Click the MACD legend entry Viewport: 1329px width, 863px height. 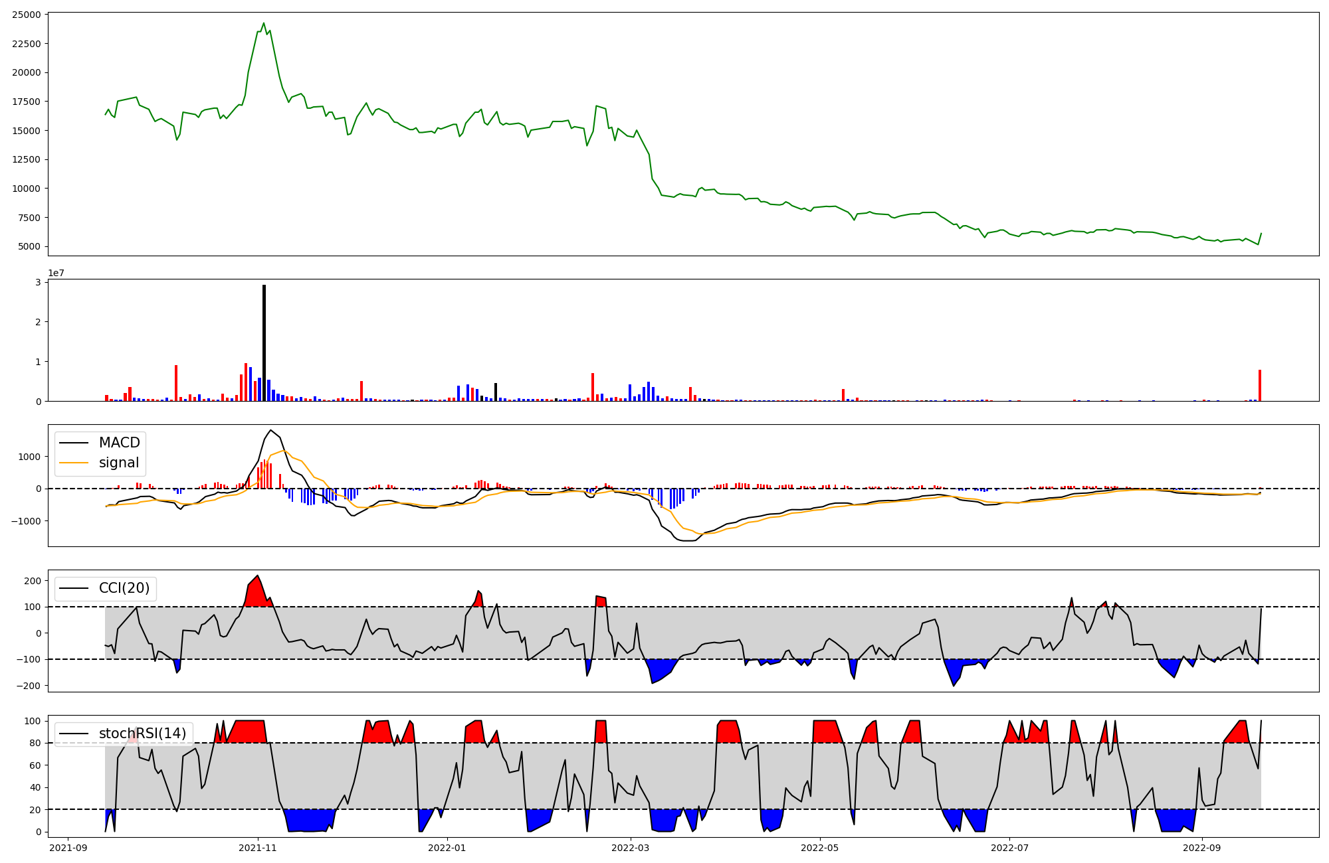(119, 443)
